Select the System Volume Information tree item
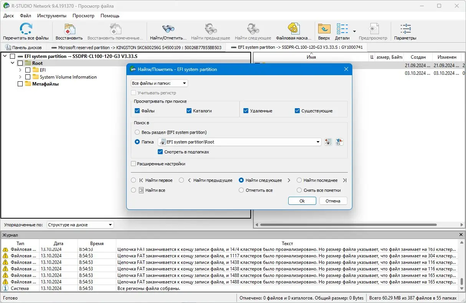 68,77
